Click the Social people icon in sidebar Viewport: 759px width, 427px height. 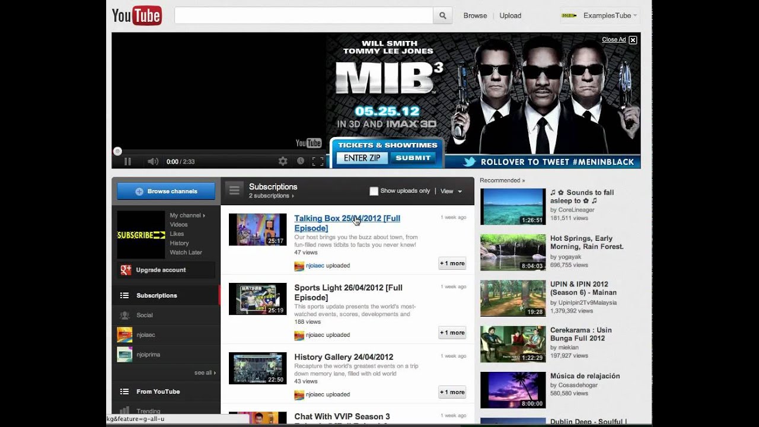pos(125,315)
